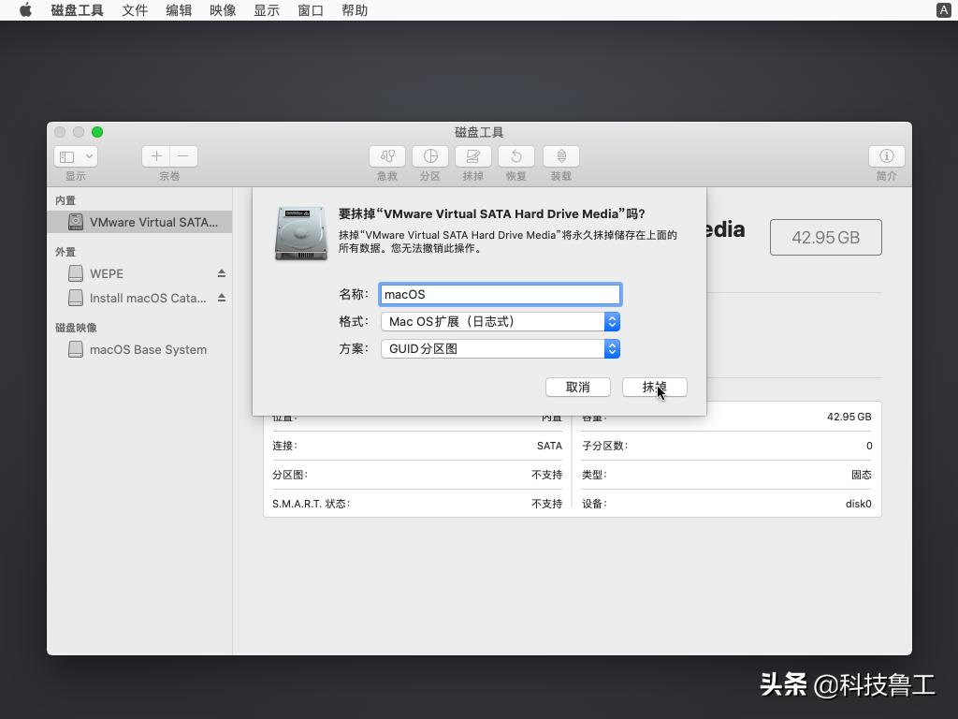The image size is (958, 719).
Task: Click the 取消 (Cancel) button
Action: tap(578, 387)
